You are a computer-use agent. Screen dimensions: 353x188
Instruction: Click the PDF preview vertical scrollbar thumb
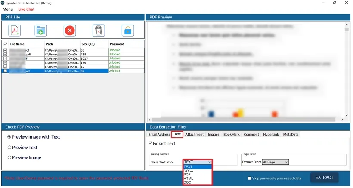347,30
